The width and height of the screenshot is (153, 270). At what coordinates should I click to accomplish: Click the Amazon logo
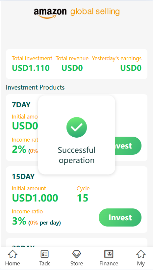pos(50,13)
